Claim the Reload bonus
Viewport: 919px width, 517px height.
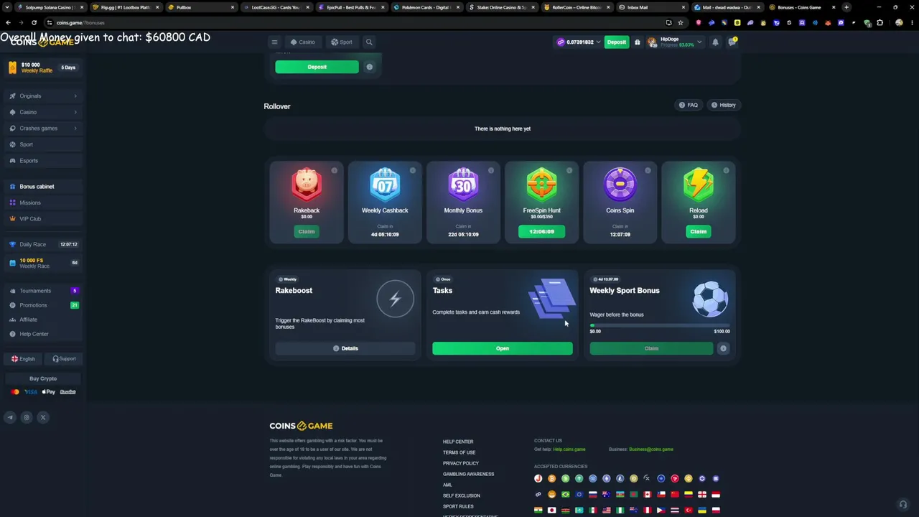click(x=698, y=231)
